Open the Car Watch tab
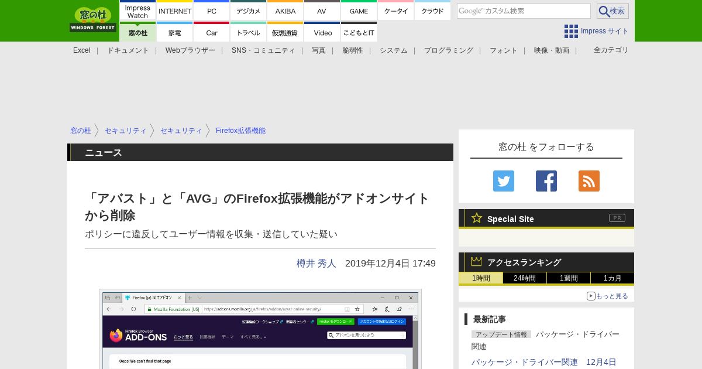The width and height of the screenshot is (702, 369). pyautogui.click(x=212, y=32)
